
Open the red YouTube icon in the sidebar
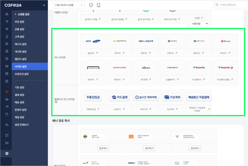7,92
